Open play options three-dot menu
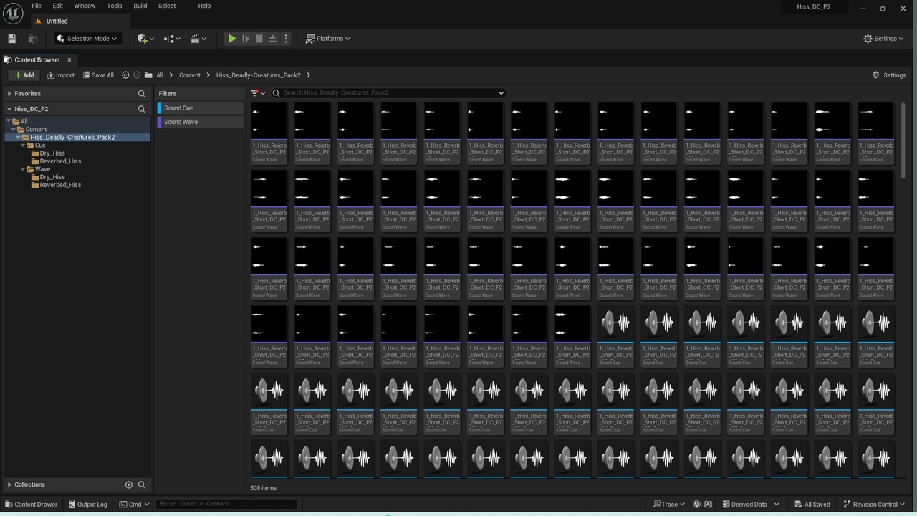 (286, 39)
